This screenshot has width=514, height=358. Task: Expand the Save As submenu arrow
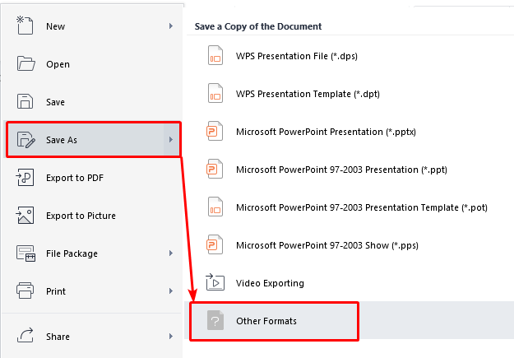tap(171, 139)
